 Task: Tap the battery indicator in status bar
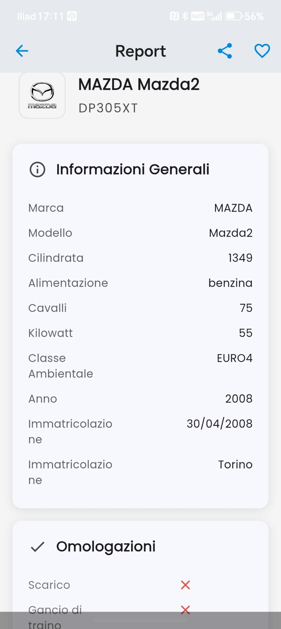(x=234, y=16)
